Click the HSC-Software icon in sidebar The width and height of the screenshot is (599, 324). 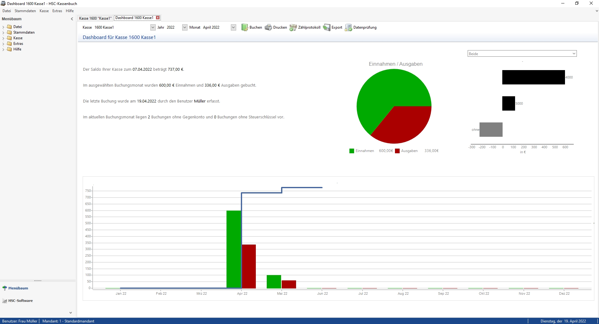pos(5,301)
